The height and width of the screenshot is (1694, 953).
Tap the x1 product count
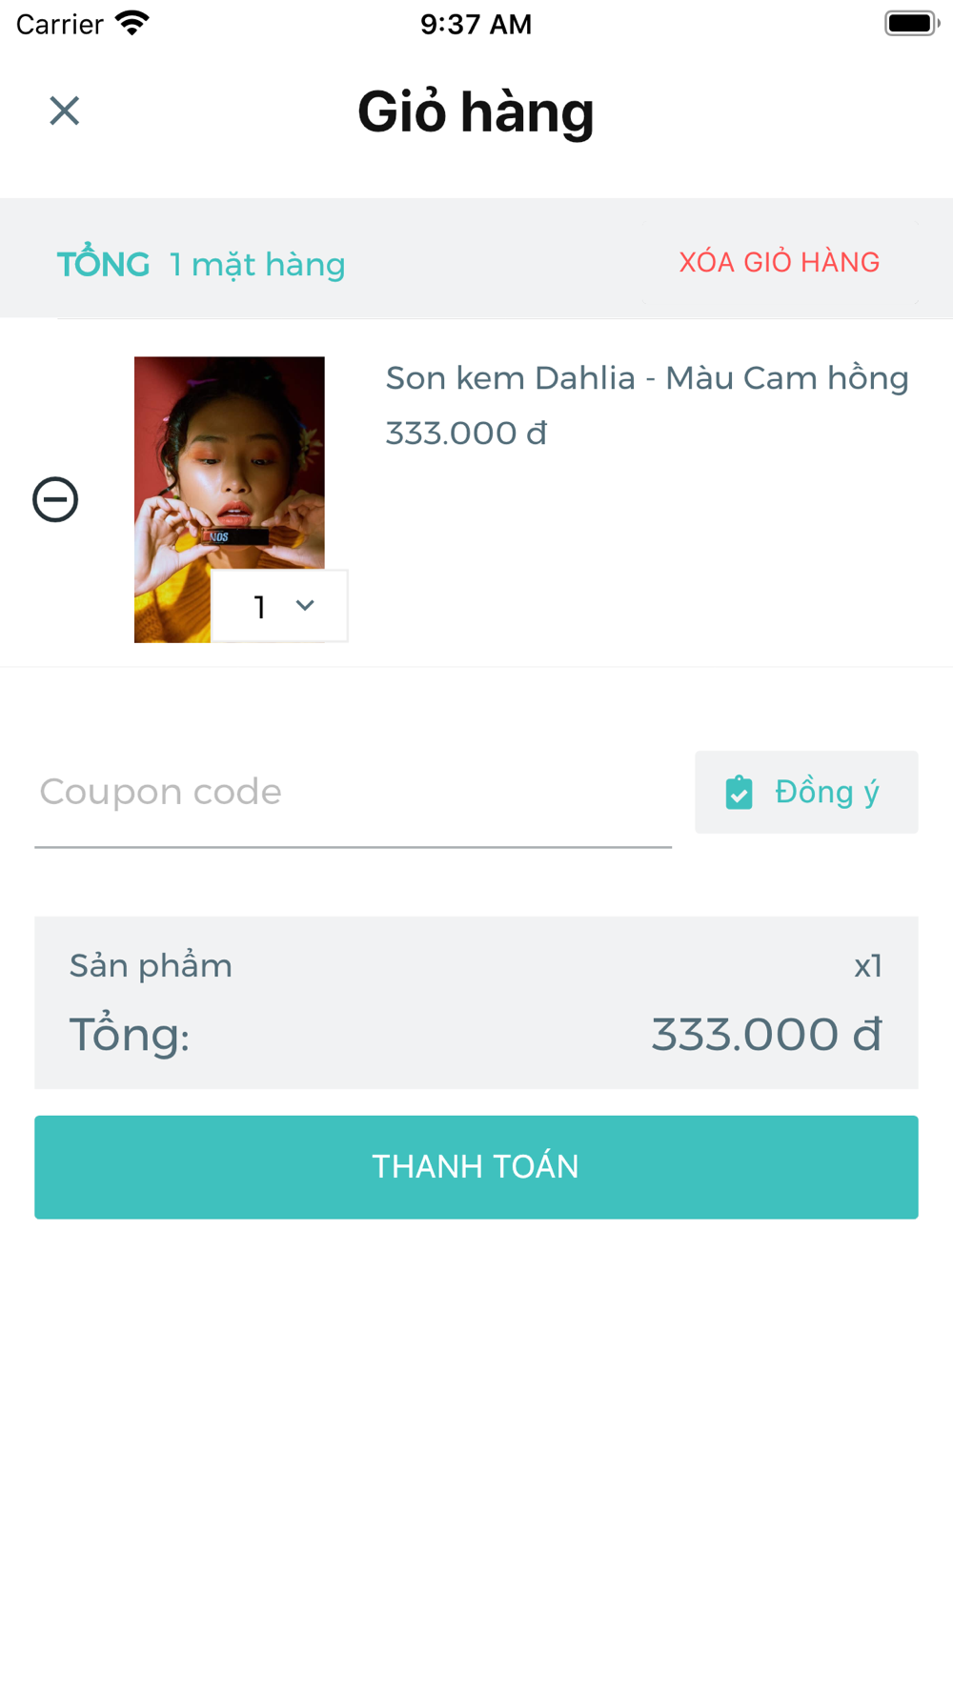[868, 967]
